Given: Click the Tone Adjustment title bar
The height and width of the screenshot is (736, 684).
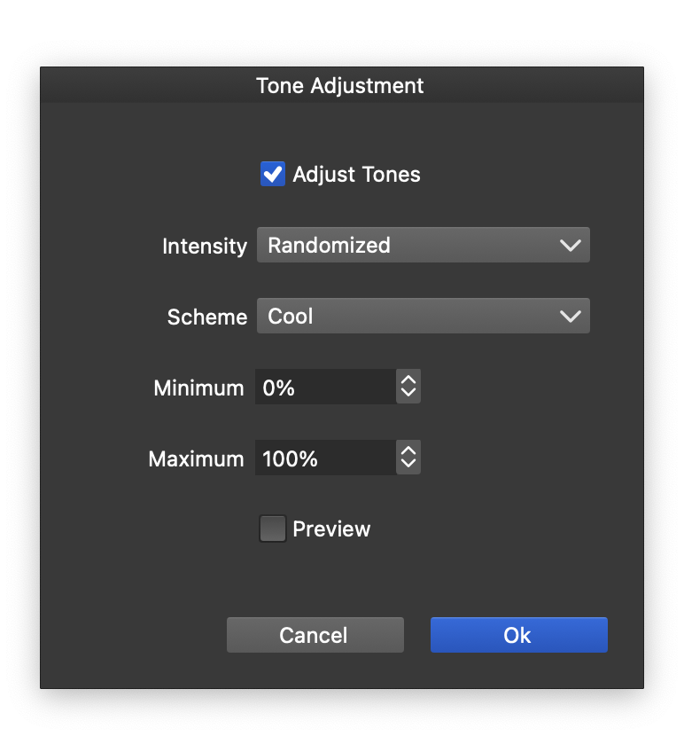Looking at the screenshot, I should [341, 86].
